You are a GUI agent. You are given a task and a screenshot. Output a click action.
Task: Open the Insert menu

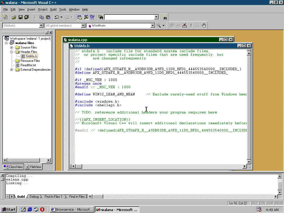[x=31, y=9]
